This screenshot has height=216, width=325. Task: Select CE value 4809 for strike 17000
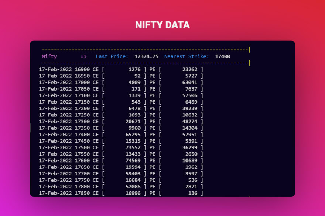(x=134, y=83)
